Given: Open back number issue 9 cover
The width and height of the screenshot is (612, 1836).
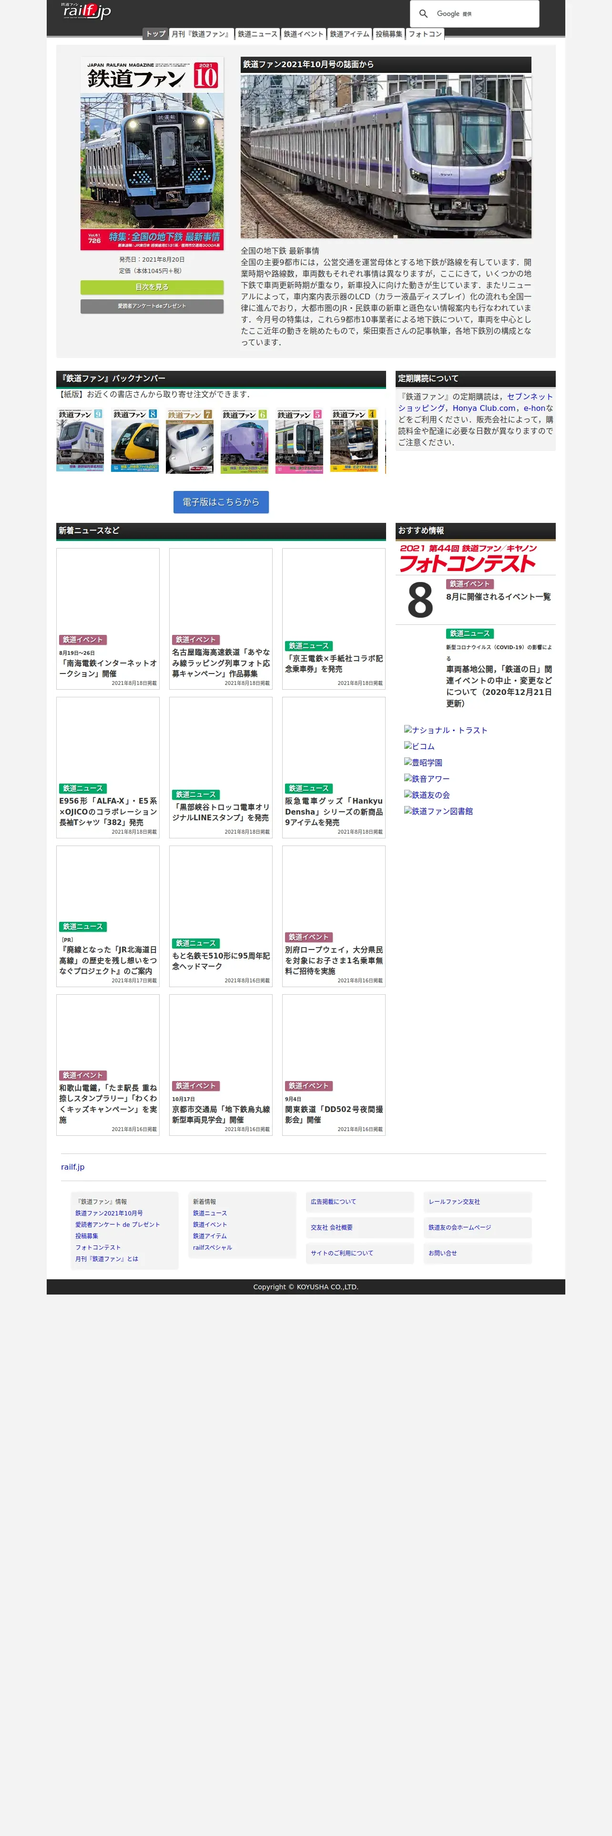Looking at the screenshot, I should tap(80, 440).
